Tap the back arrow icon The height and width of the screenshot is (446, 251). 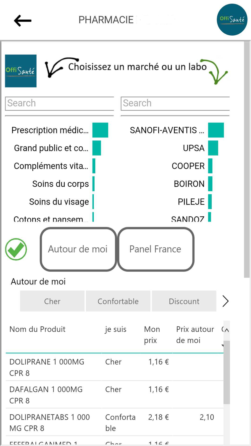coord(23,21)
